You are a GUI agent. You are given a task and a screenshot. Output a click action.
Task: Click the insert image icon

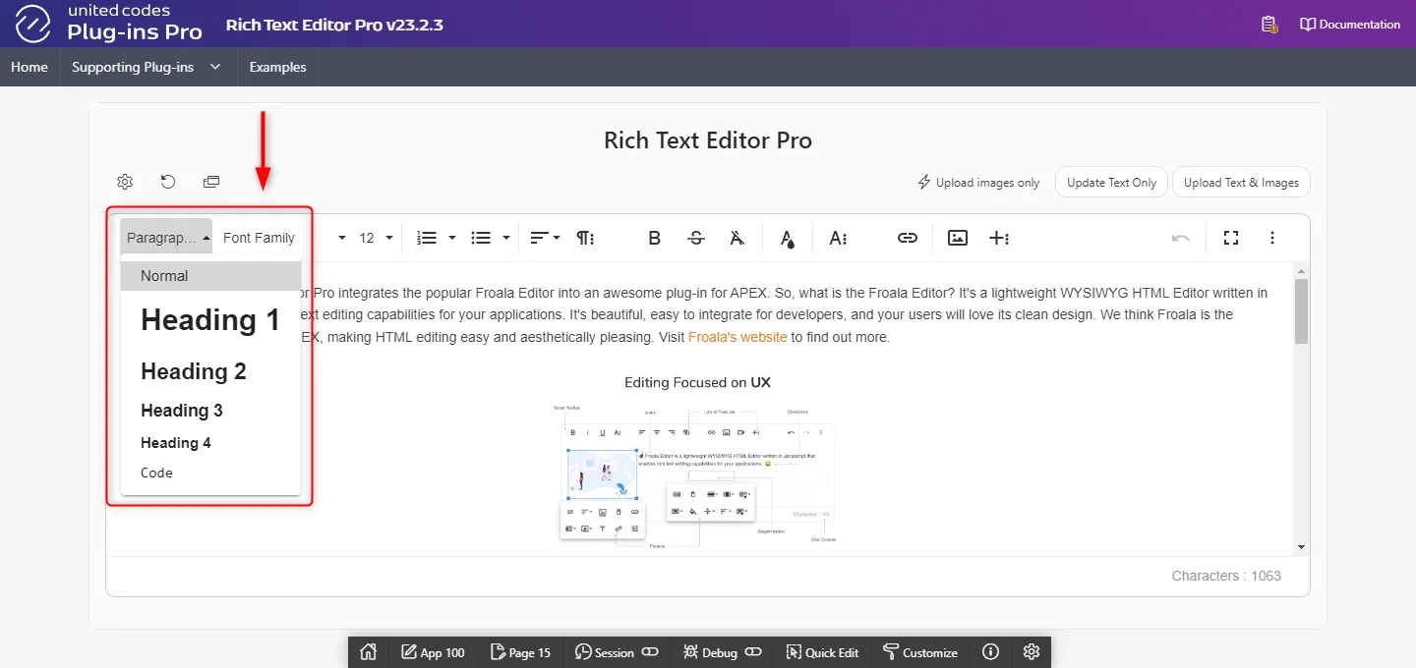pyautogui.click(x=957, y=238)
